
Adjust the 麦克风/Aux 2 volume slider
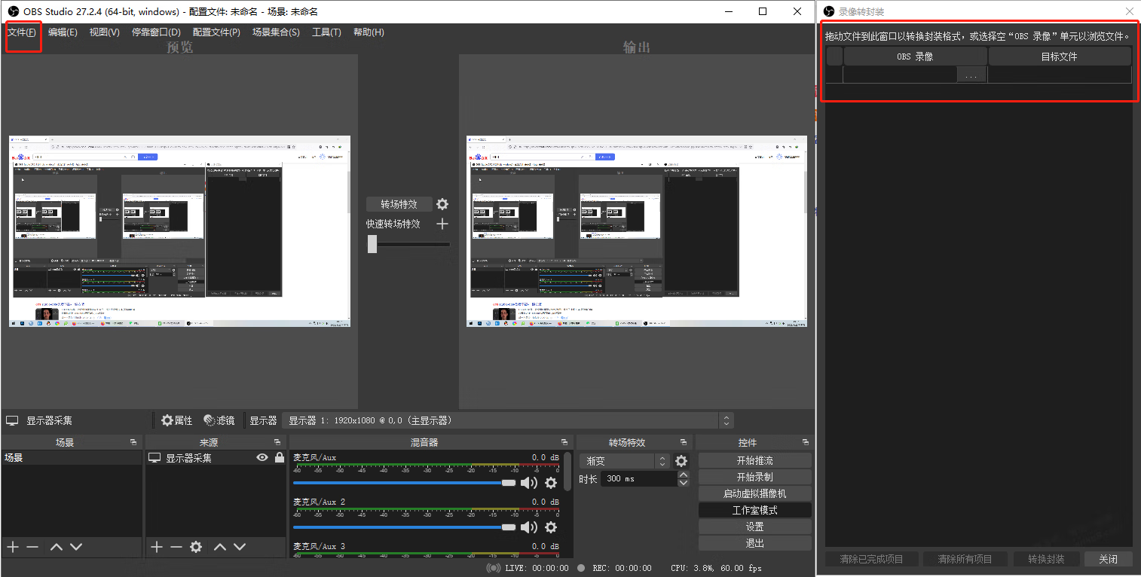pos(404,527)
